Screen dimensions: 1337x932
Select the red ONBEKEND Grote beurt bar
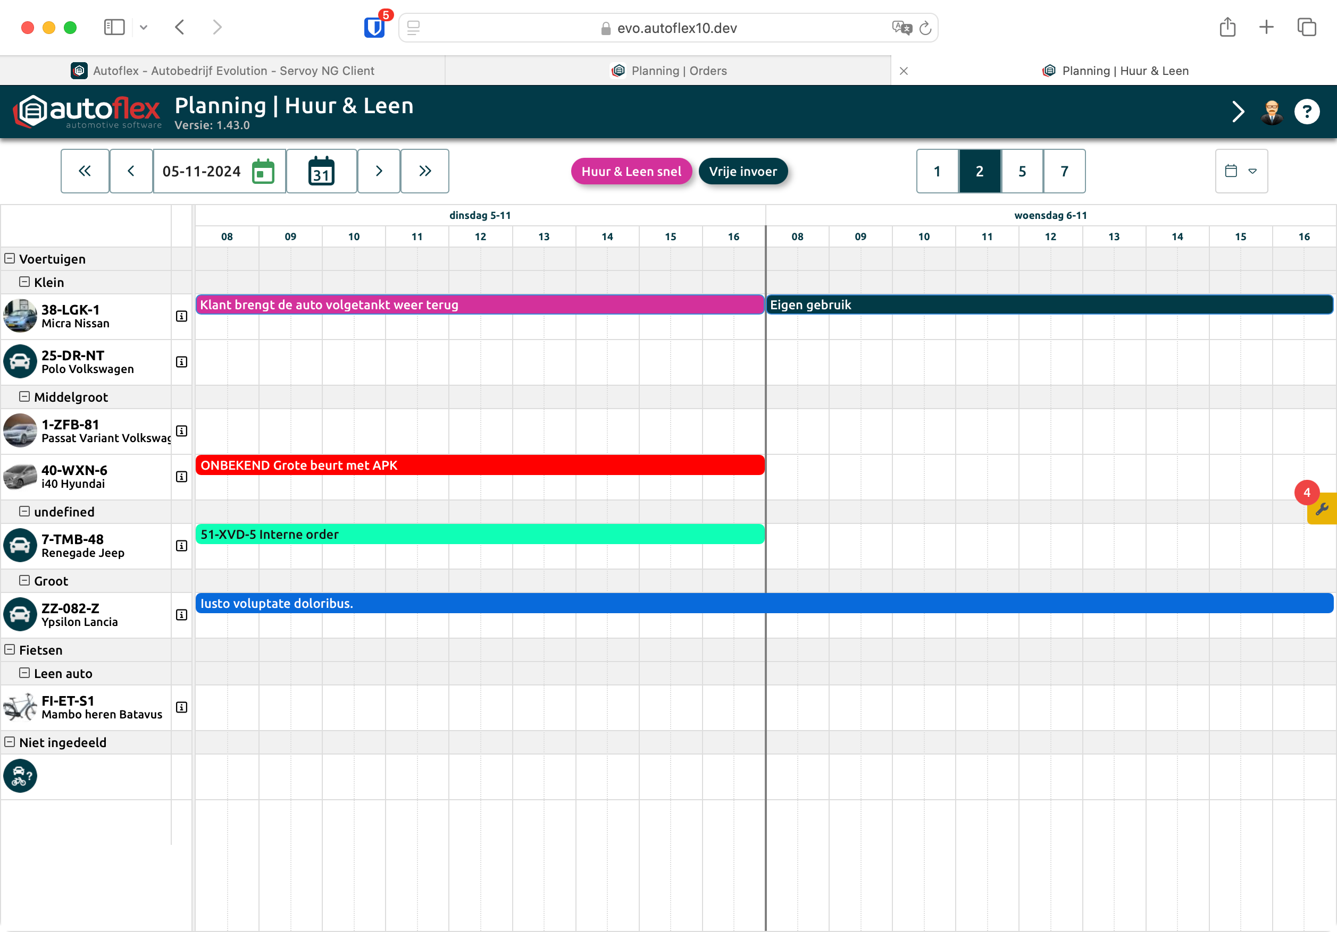[479, 465]
